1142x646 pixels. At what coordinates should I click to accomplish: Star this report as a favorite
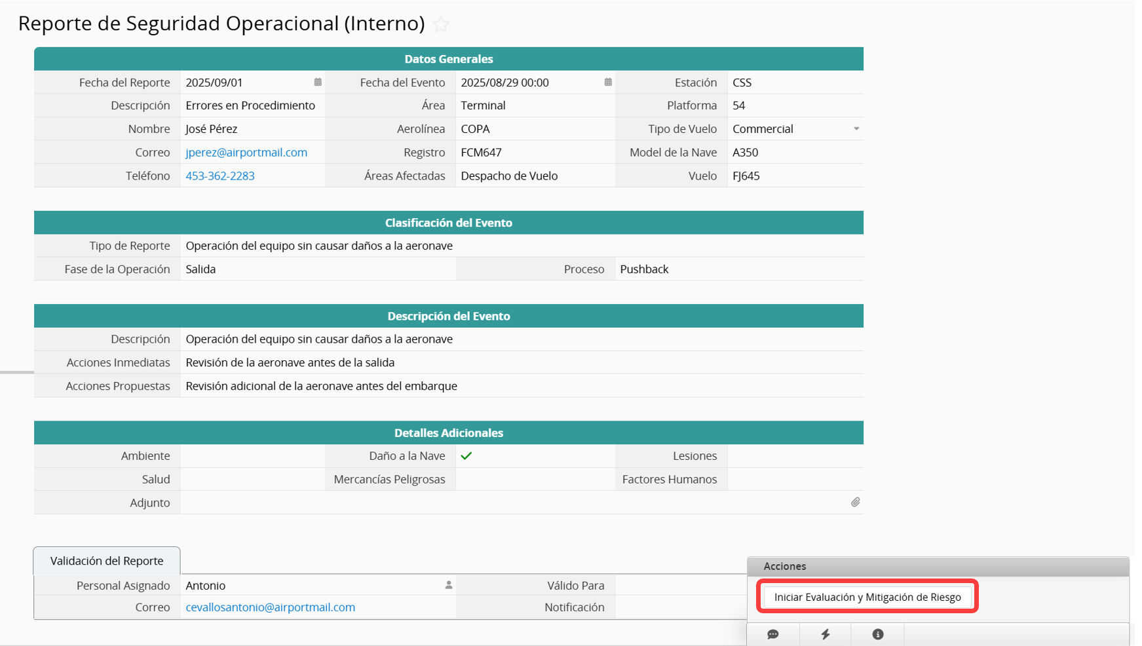coord(441,25)
